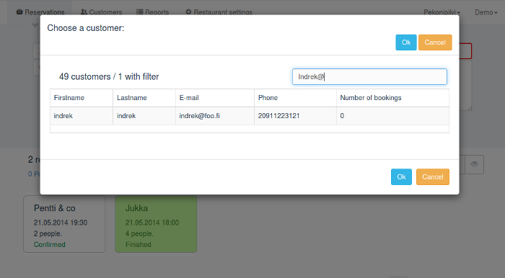Click the Finished status on Jukka card

click(x=139, y=245)
